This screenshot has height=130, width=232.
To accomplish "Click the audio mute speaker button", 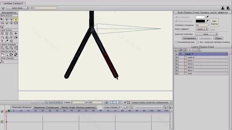I will pyautogui.click(x=106, y=102).
